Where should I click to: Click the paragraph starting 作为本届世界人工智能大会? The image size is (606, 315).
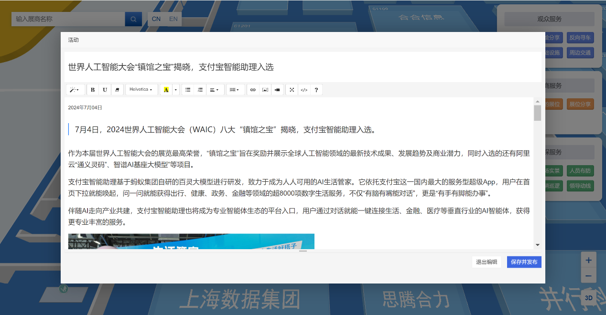point(299,159)
